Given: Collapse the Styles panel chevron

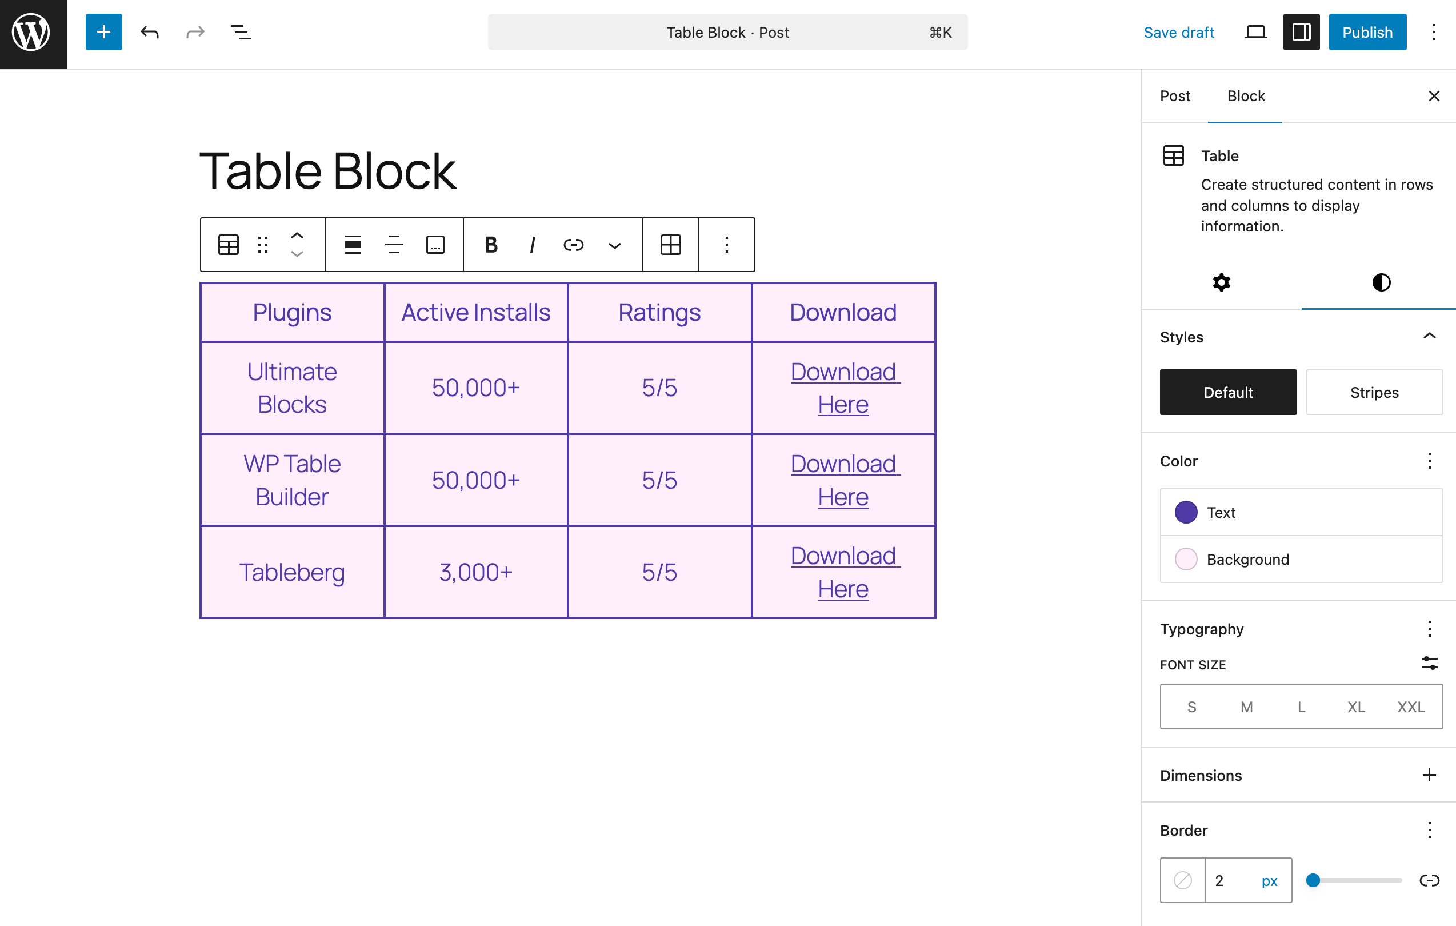Looking at the screenshot, I should click(x=1429, y=336).
